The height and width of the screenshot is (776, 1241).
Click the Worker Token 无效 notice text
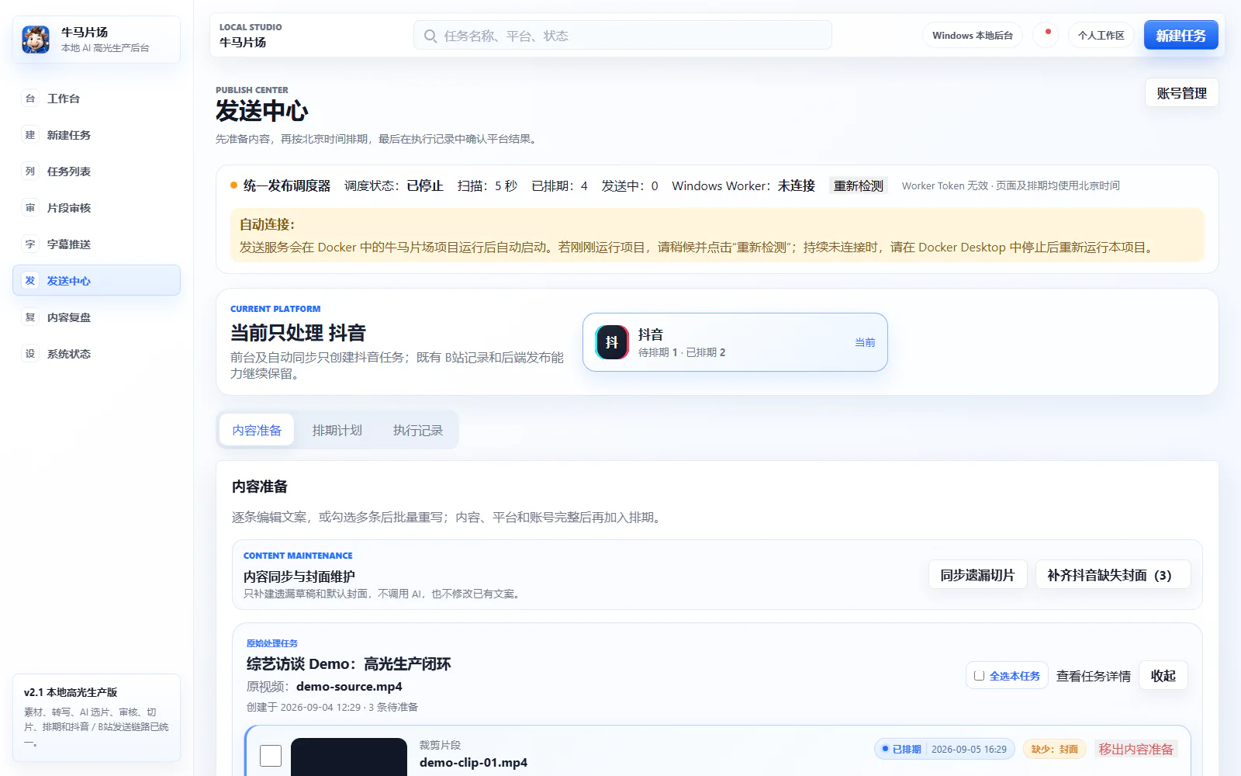tap(1011, 185)
